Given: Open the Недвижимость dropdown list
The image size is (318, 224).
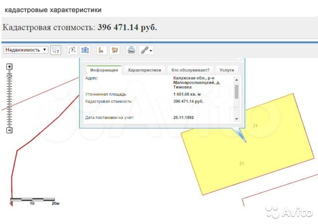Looking at the screenshot, I should click(x=26, y=50).
